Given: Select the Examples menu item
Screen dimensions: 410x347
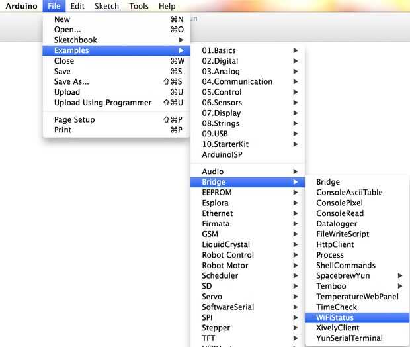Looking at the screenshot, I should (116, 50).
